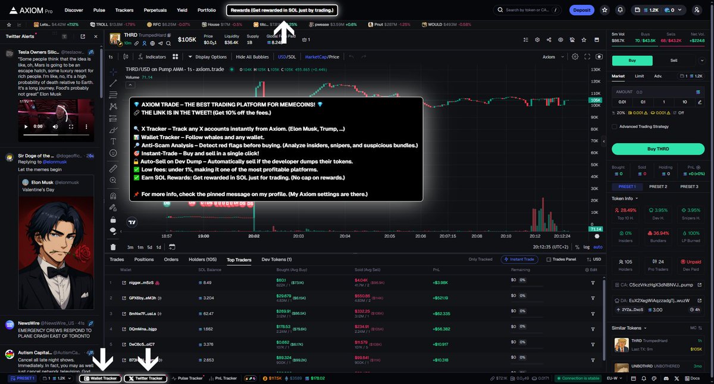Open candle chart type icon
Viewport: 714px width, 384px height.
pos(126,57)
